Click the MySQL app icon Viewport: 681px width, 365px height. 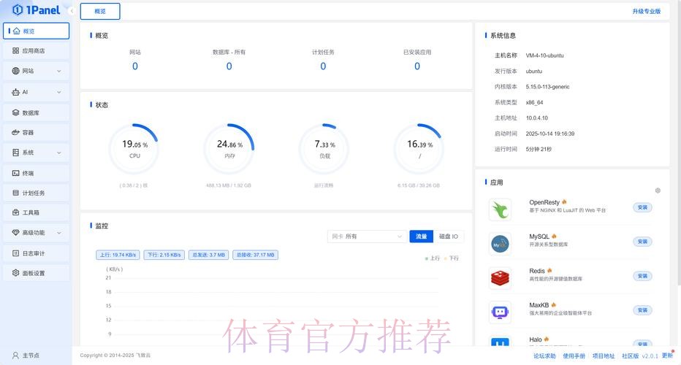click(x=500, y=244)
